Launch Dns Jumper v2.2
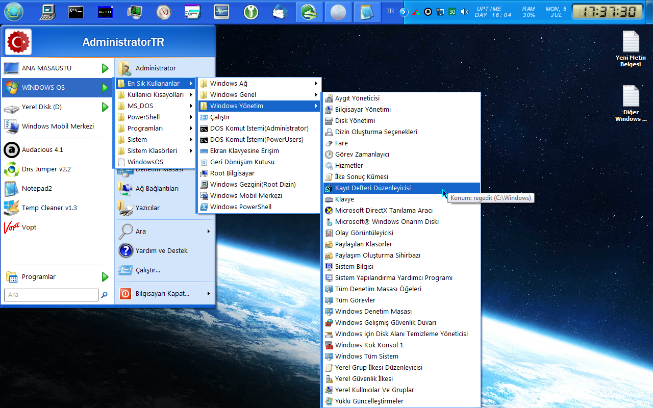The image size is (653, 408). (57, 169)
